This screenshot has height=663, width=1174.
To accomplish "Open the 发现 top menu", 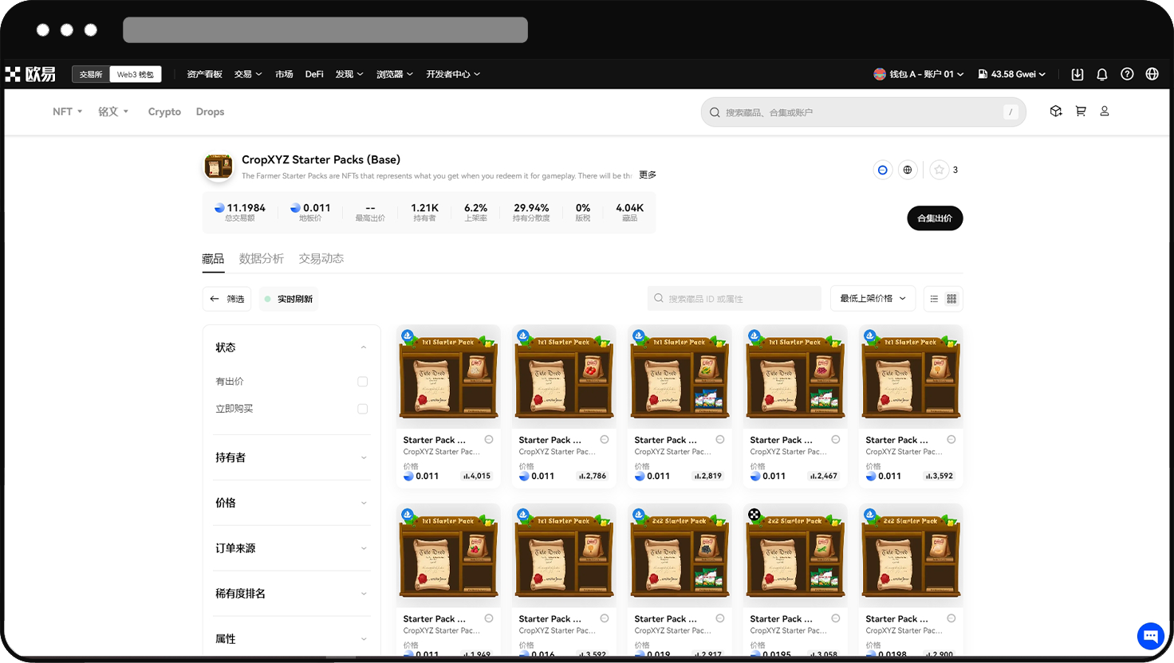I will (x=349, y=74).
